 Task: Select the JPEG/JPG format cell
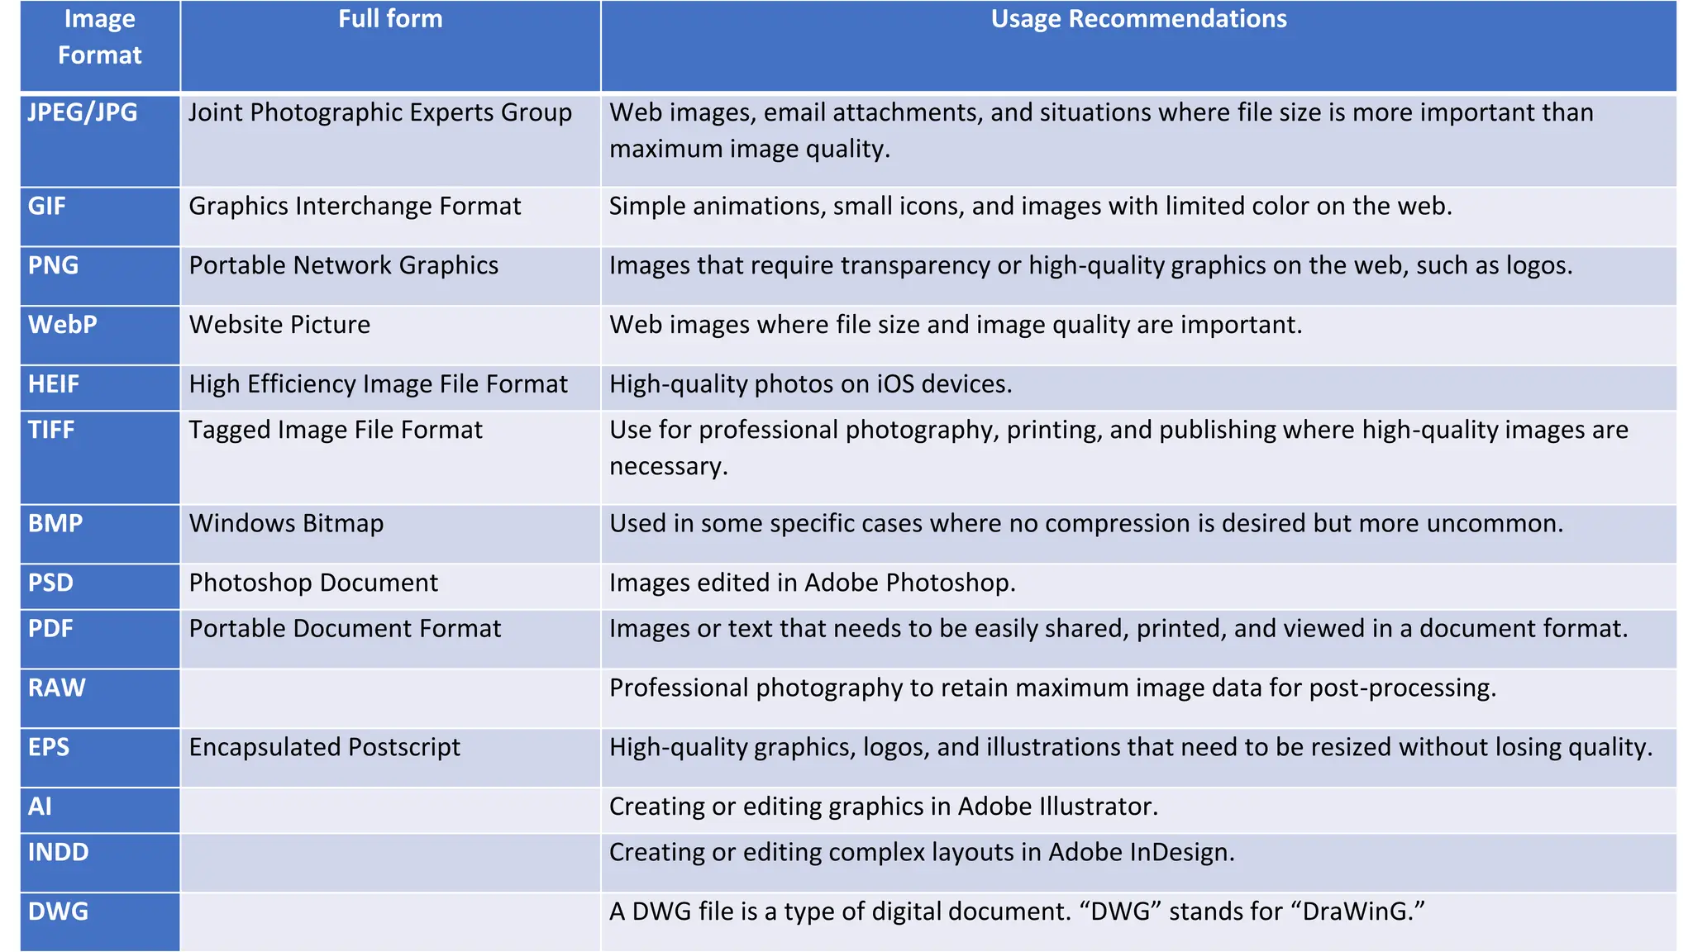pyautogui.click(x=83, y=113)
